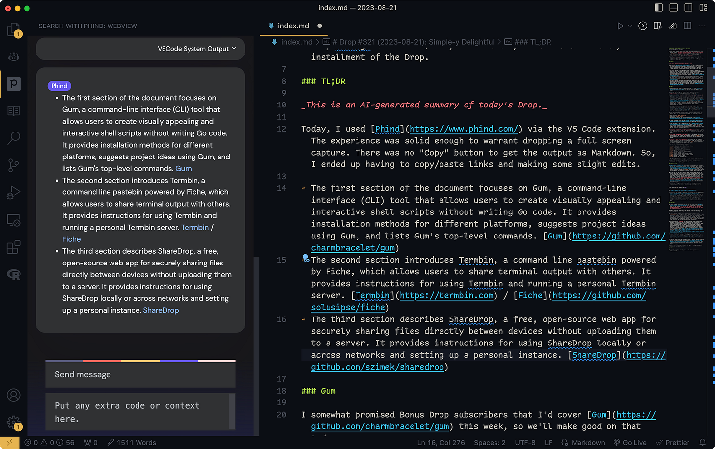Open the ShareDrop link in Phind answer
Viewport: 715px width, 449px height.
click(x=161, y=310)
